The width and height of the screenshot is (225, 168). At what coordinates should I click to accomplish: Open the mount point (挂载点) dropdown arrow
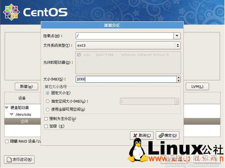(x=177, y=36)
